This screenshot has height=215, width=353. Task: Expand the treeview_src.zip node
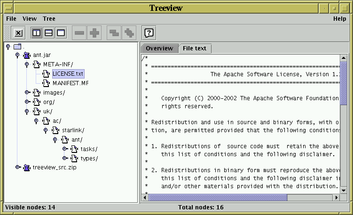[x=18, y=167]
